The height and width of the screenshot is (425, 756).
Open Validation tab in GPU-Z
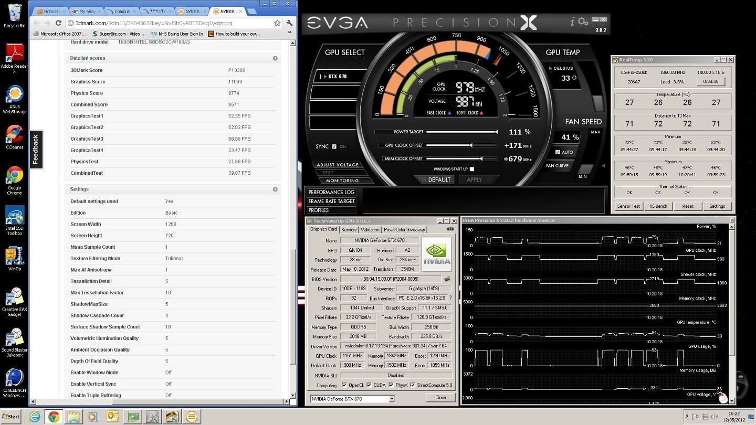coord(370,230)
